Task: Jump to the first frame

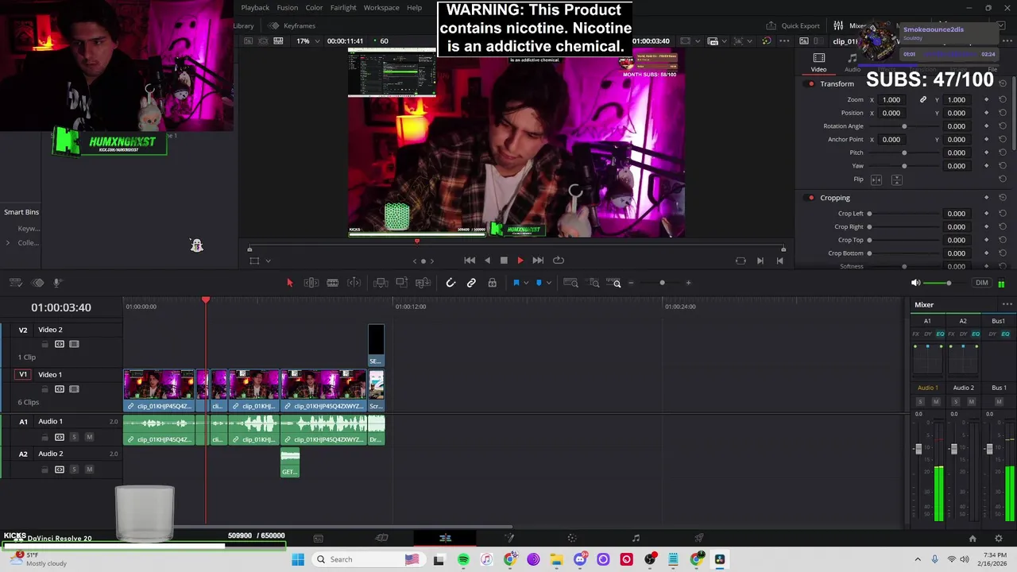Action: click(470, 261)
